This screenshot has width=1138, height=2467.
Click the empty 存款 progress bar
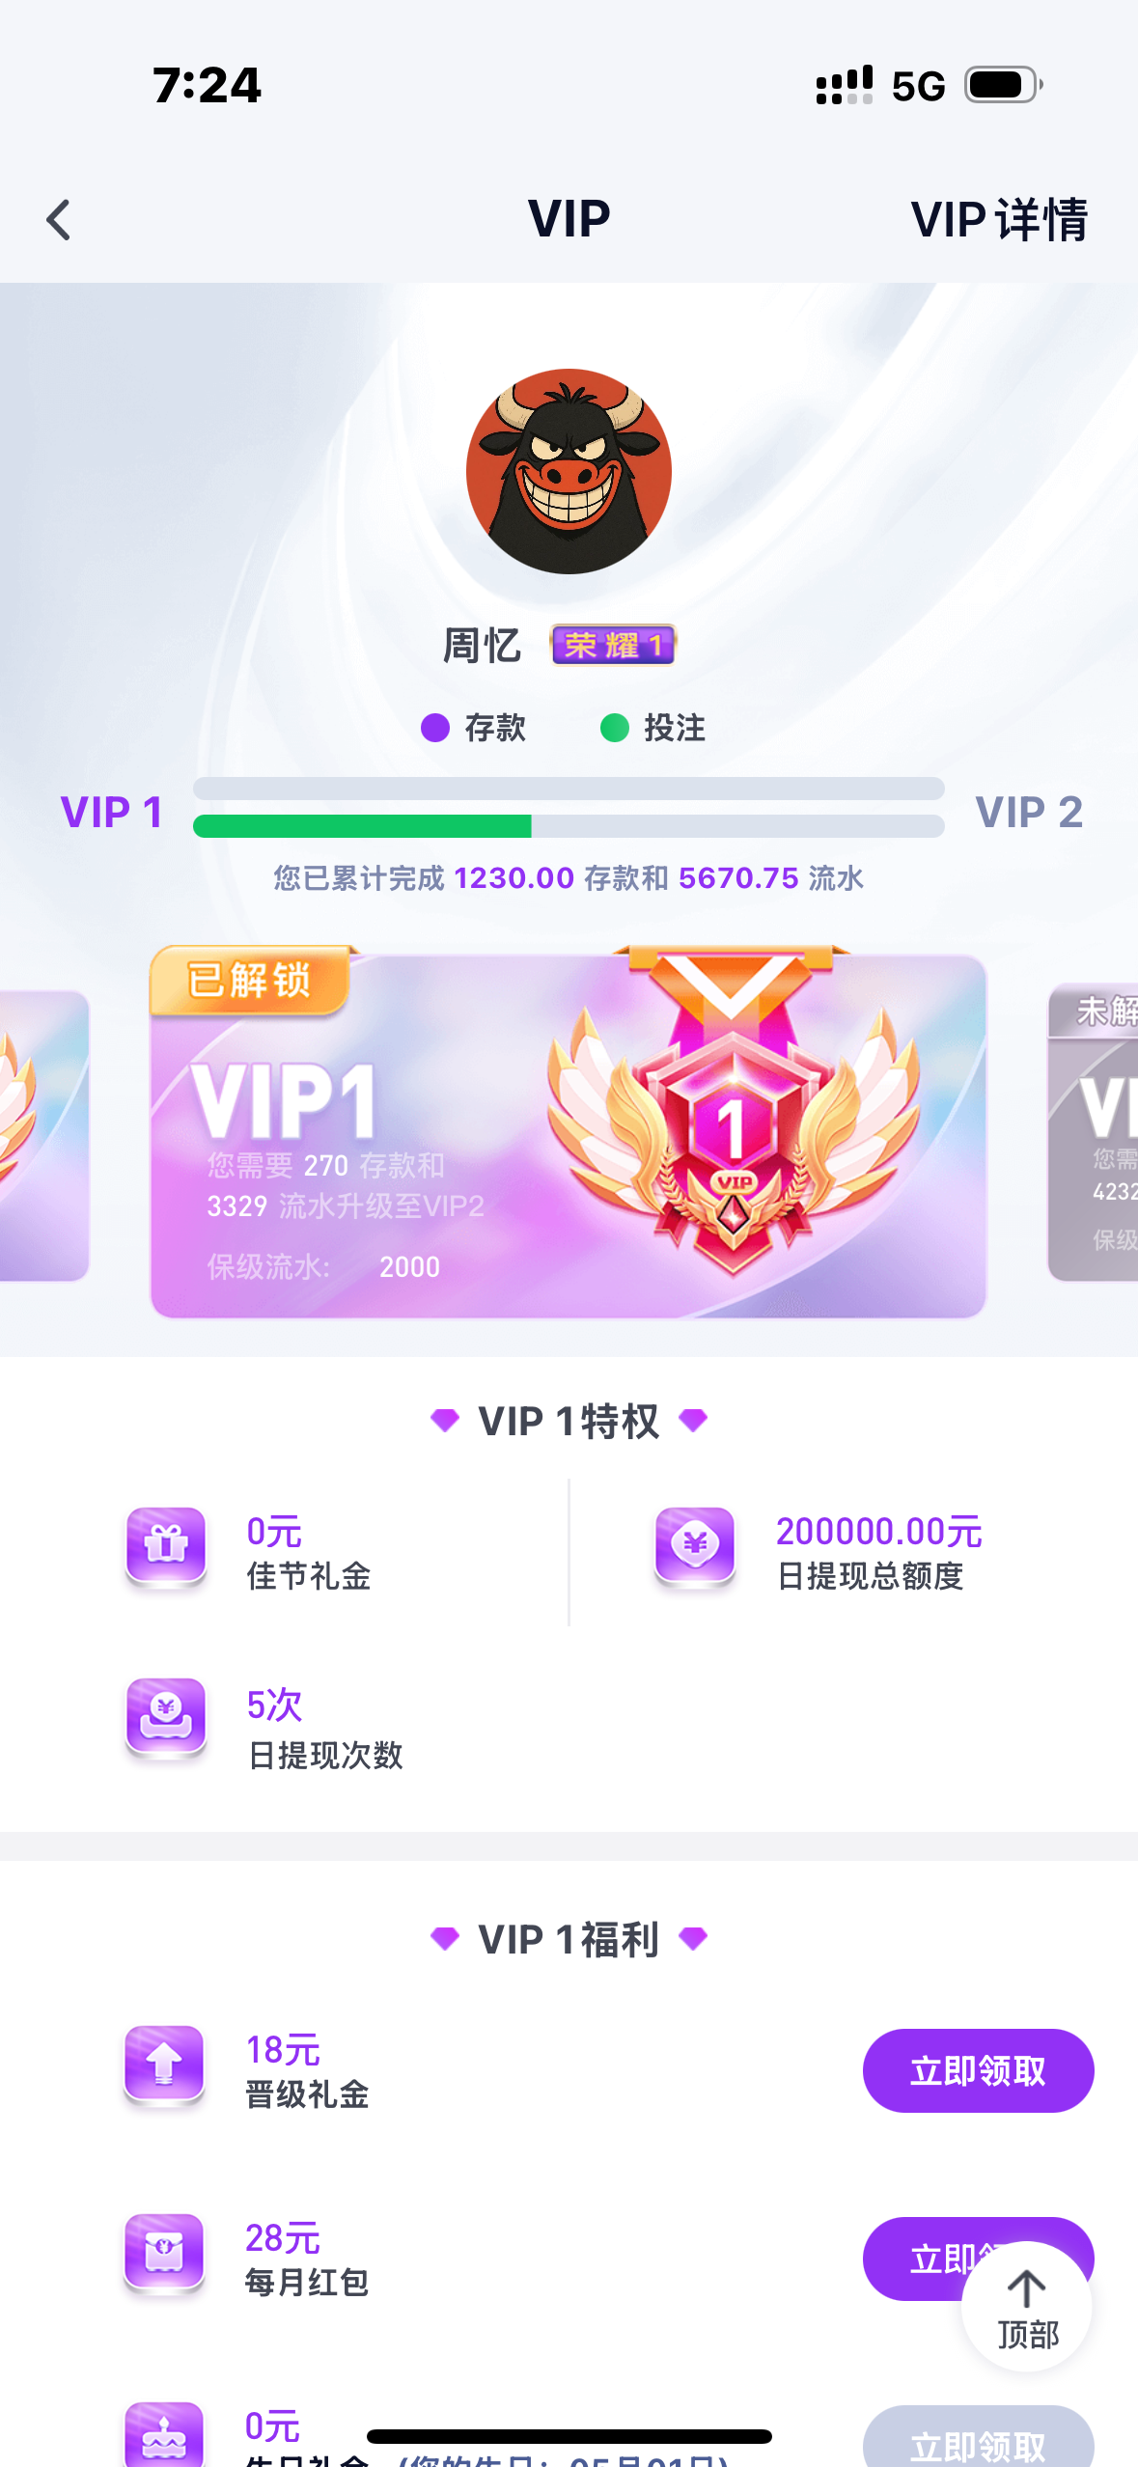click(569, 789)
